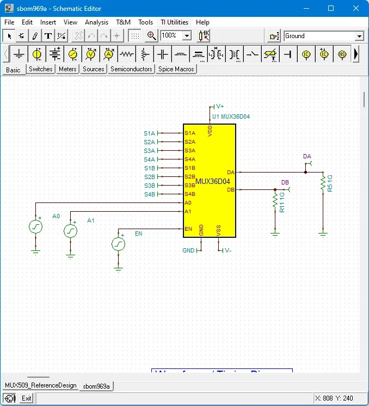Open the Help menu
369x406 pixels.
tap(202, 22)
